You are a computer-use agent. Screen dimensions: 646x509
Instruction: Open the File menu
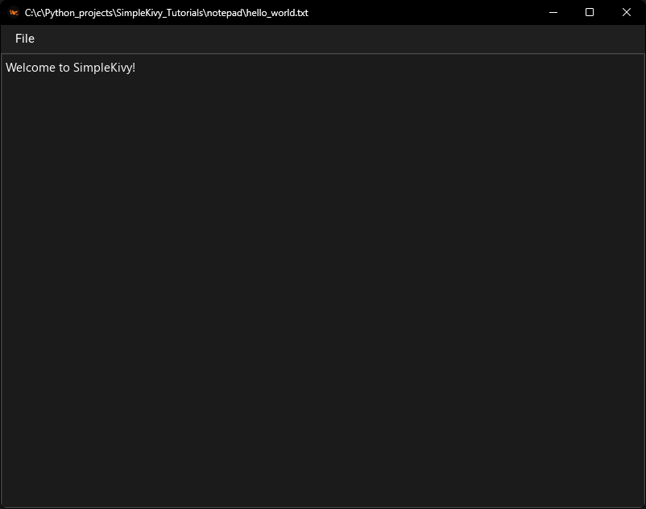coord(25,39)
